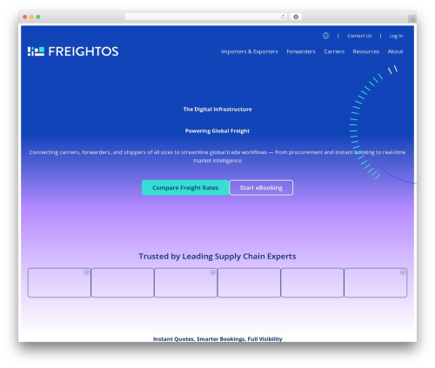Click the browser extension icon beside the address bar
This screenshot has height=368, width=435.
(296, 17)
